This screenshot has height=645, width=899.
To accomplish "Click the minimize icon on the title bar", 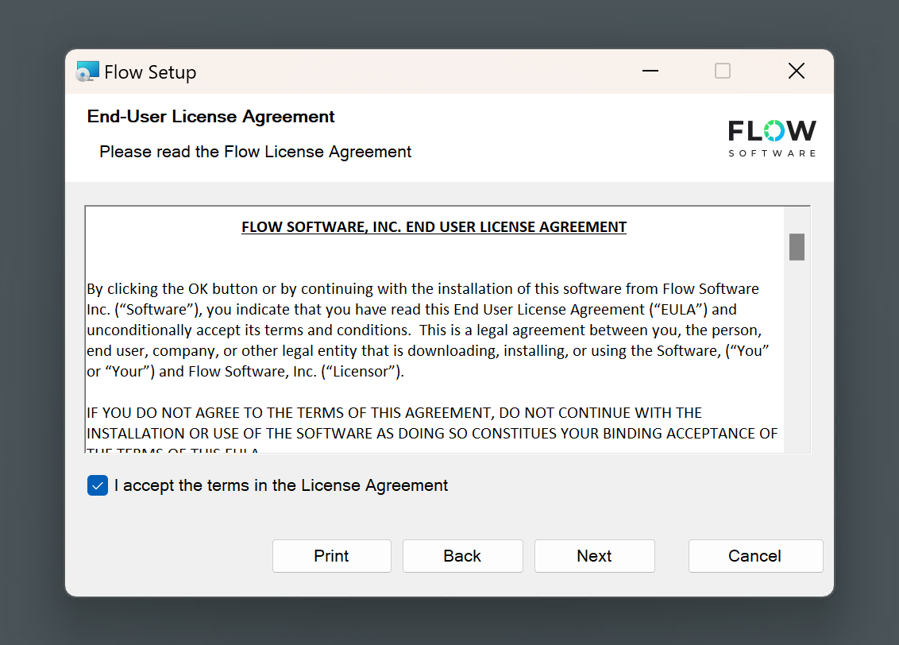I will [x=650, y=71].
